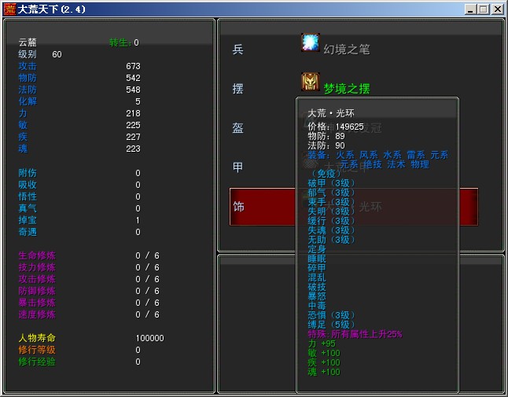Click the 特殊:所有属性上升25% line
Viewport: 508px width, 397px height.
pos(355,334)
